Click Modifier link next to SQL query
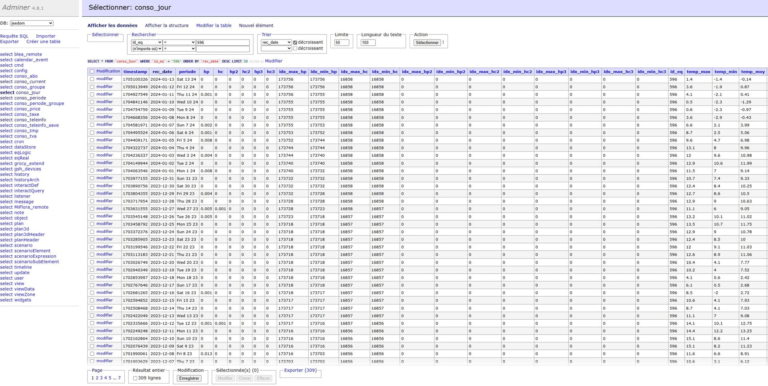Viewport: 768px width, 386px height. 274,61
